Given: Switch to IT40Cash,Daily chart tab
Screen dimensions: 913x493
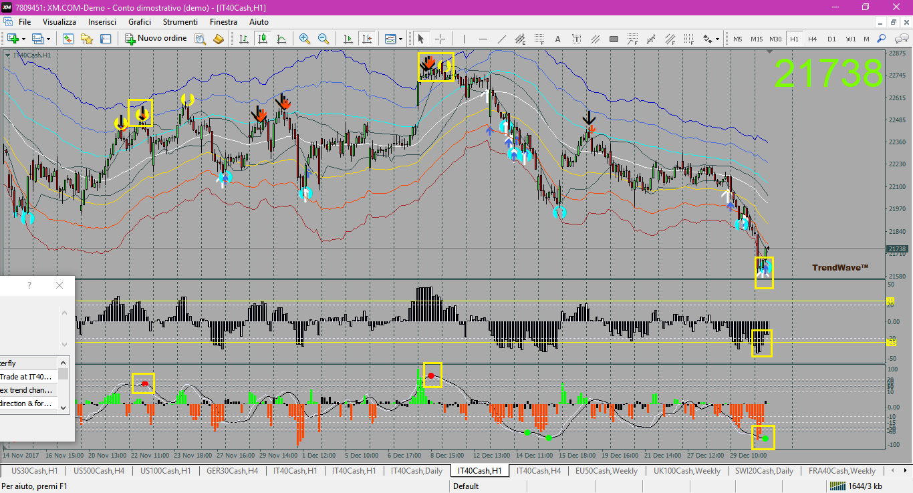Looking at the screenshot, I should (x=416, y=471).
